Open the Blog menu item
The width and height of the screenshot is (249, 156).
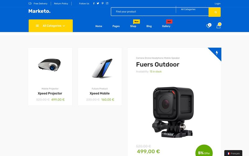point(149,26)
